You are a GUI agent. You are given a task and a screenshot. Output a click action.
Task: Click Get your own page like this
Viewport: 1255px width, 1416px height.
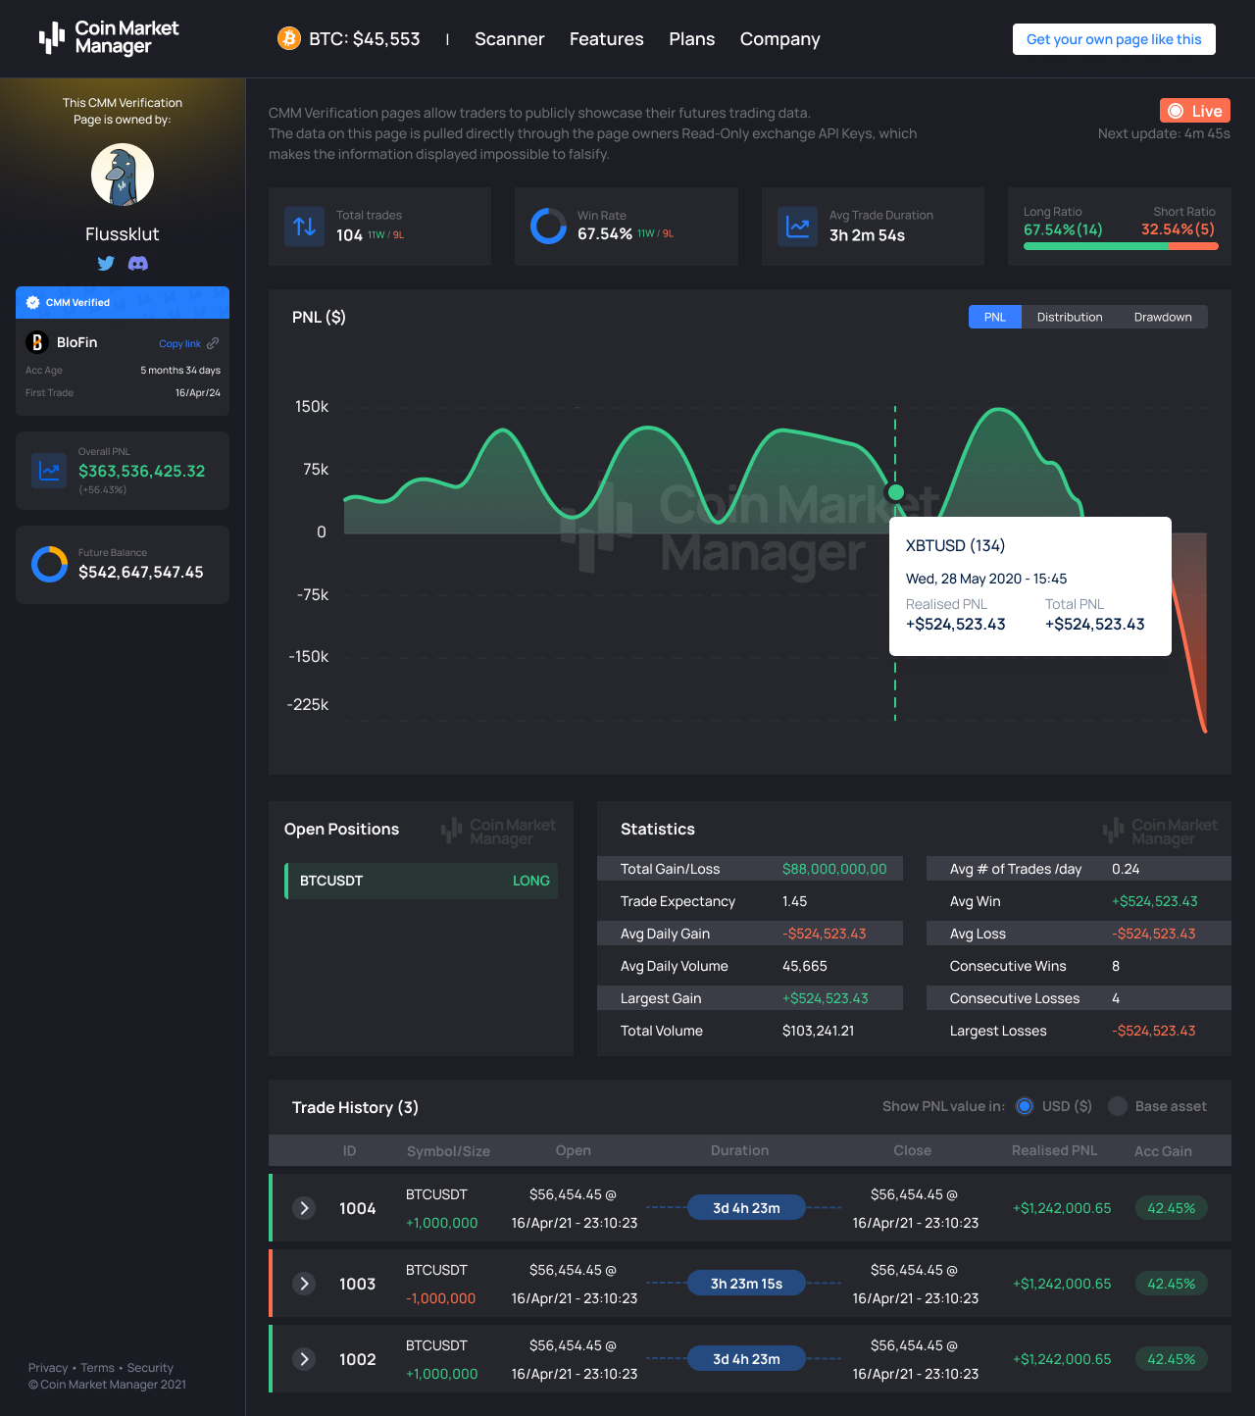[x=1114, y=39]
